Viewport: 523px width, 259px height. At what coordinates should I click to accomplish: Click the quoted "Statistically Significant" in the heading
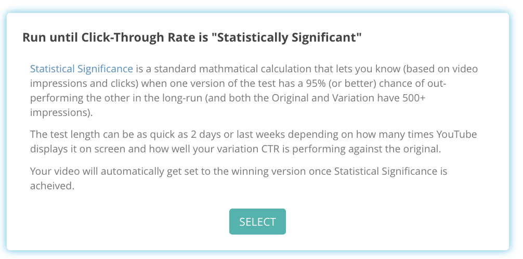(286, 37)
